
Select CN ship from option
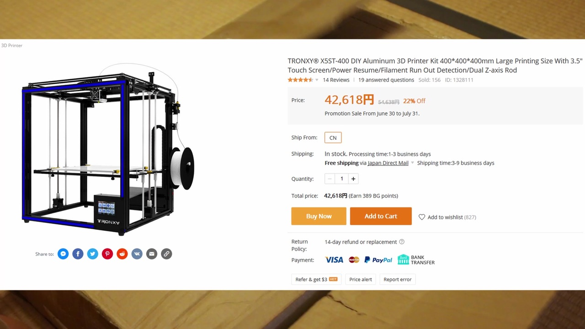(x=333, y=138)
